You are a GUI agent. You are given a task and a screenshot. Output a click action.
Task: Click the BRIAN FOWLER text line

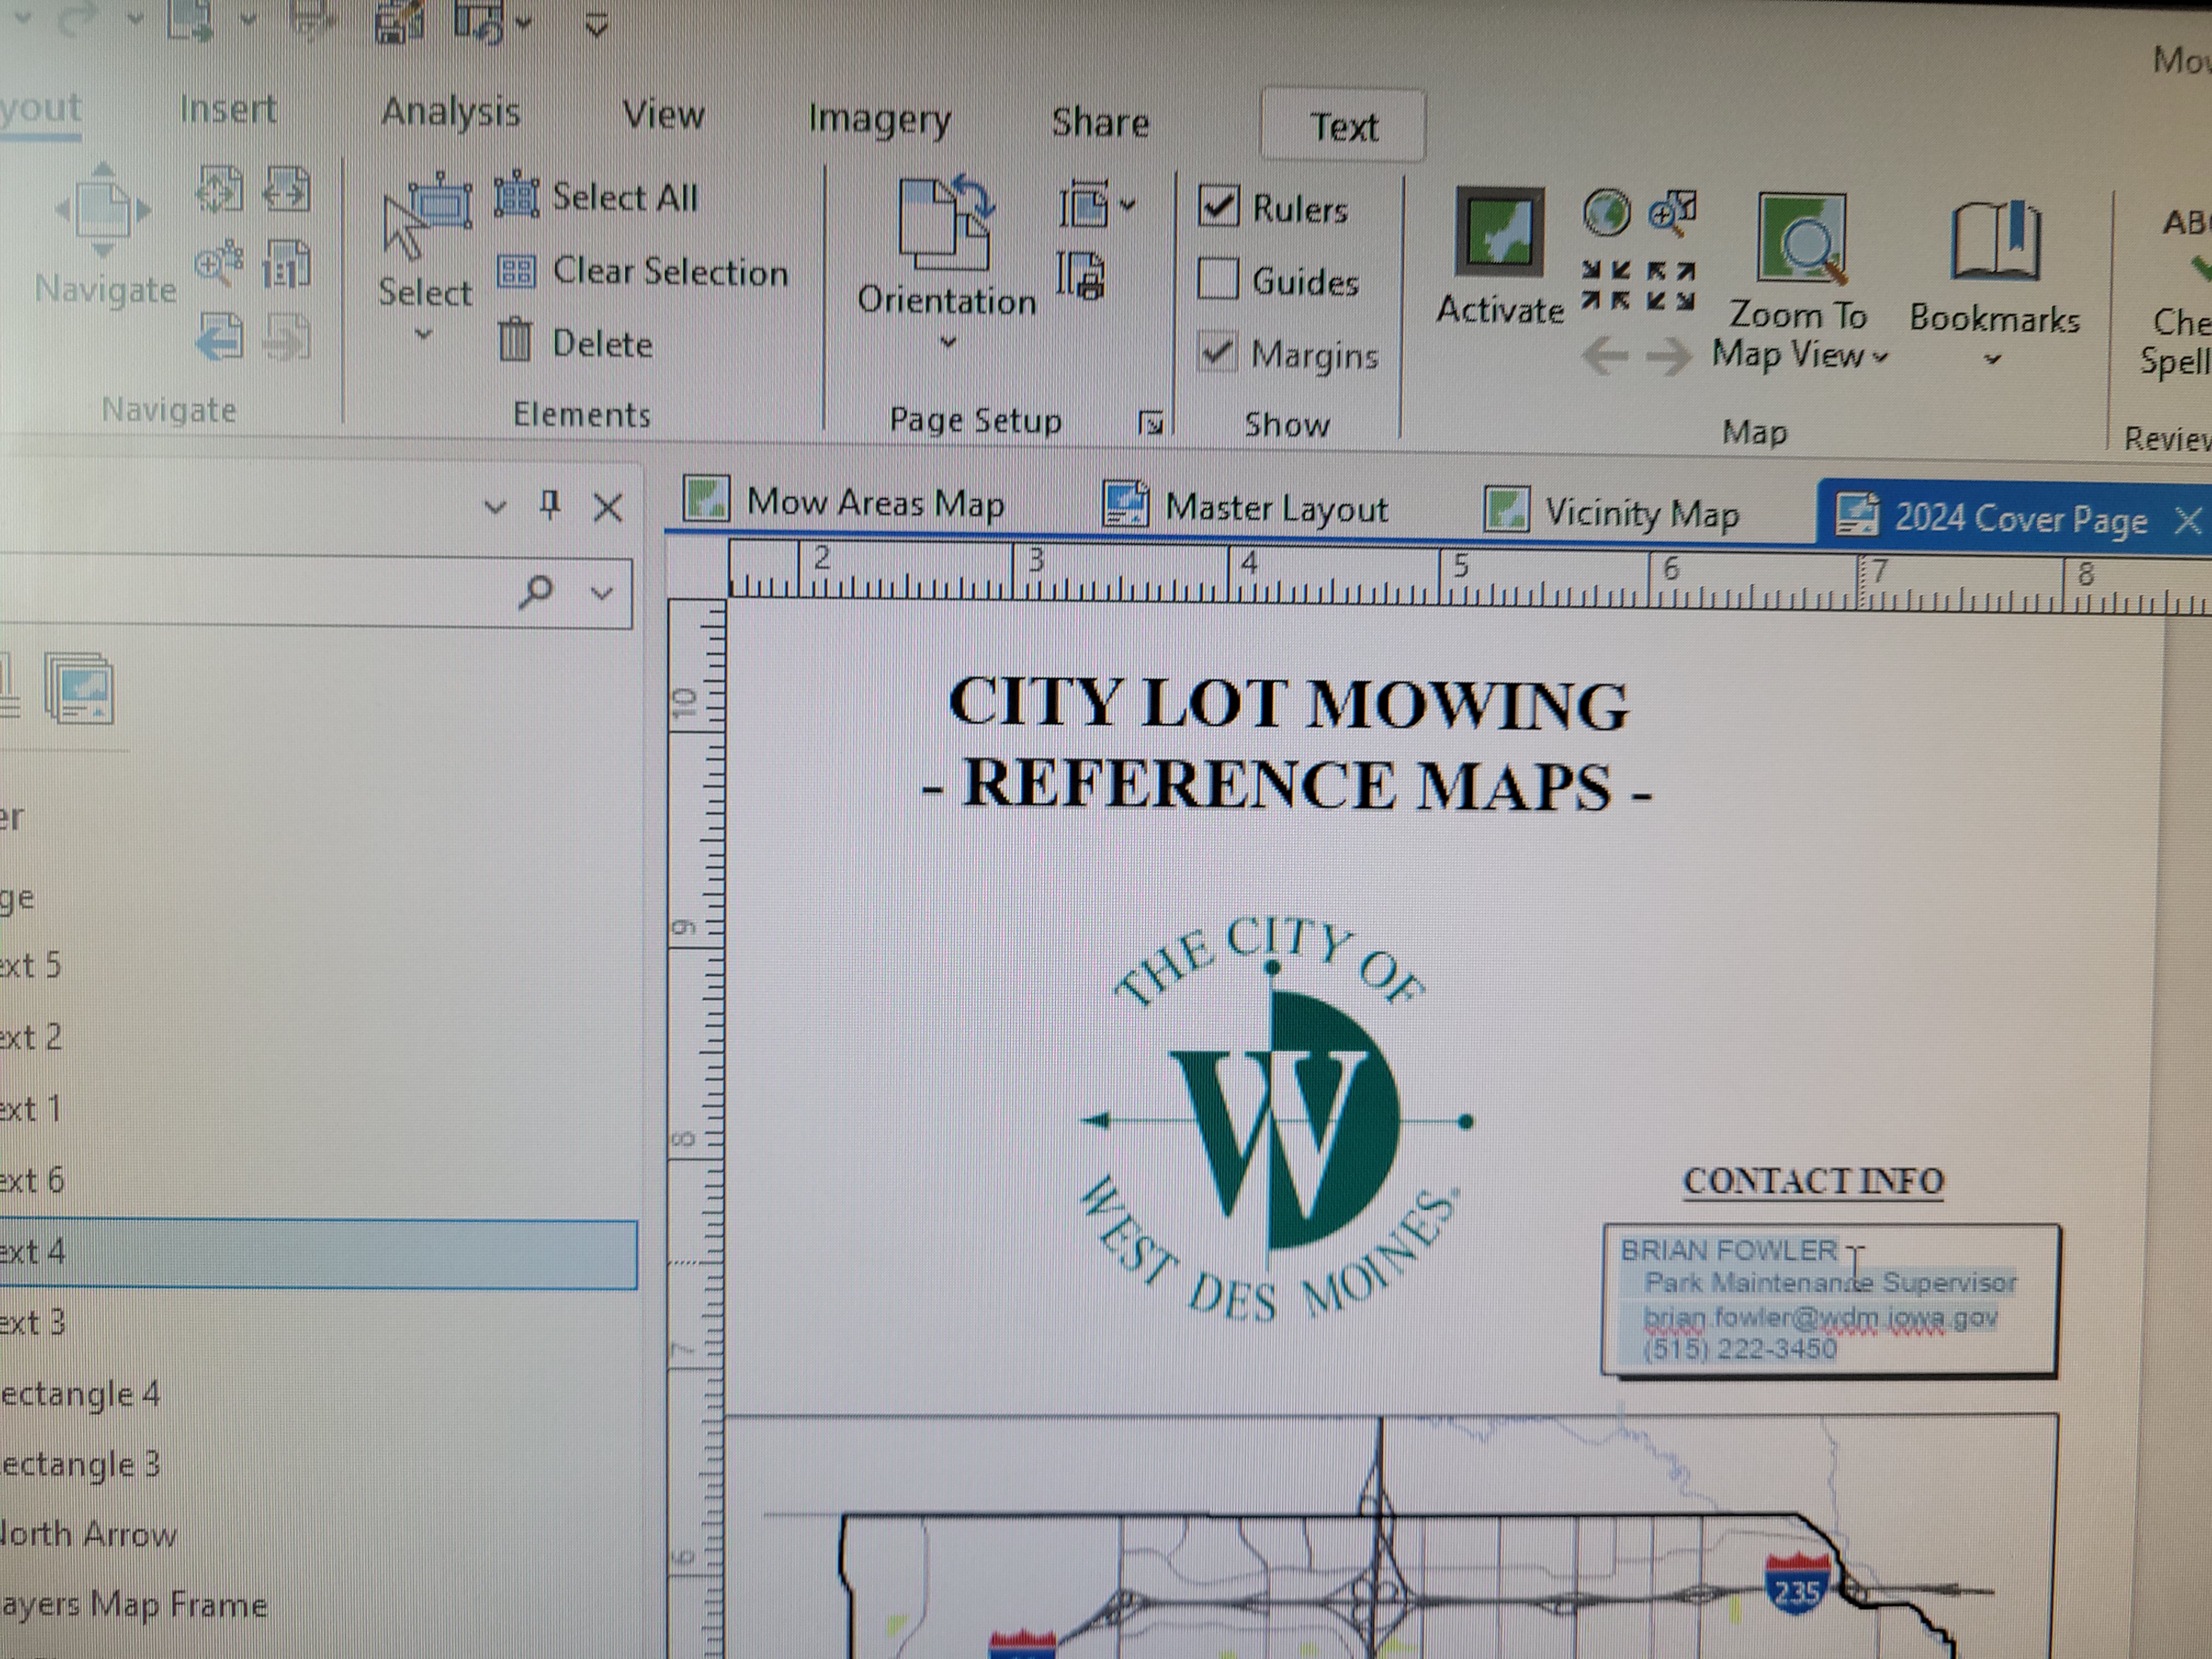(x=1729, y=1250)
